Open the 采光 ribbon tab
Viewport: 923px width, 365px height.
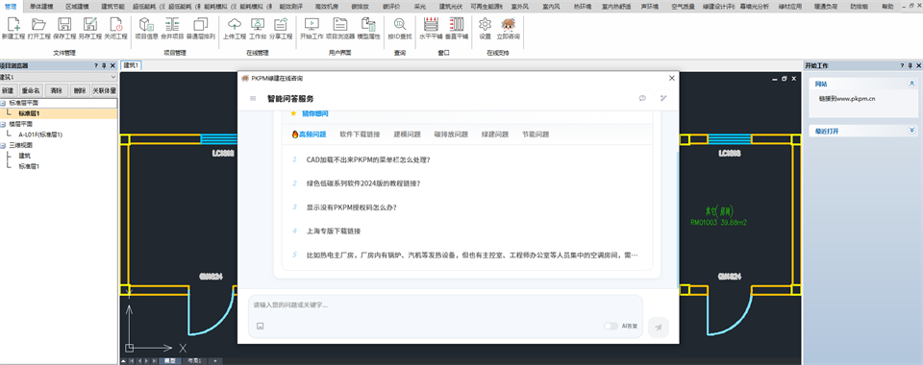(x=420, y=6)
